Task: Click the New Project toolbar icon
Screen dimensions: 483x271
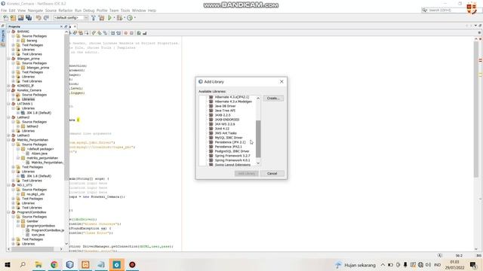Action: pyautogui.click(x=13, y=18)
